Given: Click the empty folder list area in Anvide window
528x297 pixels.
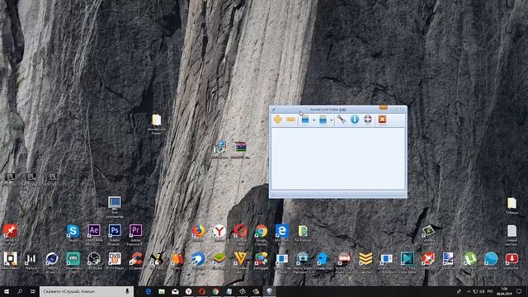Looking at the screenshot, I should pyautogui.click(x=337, y=158).
